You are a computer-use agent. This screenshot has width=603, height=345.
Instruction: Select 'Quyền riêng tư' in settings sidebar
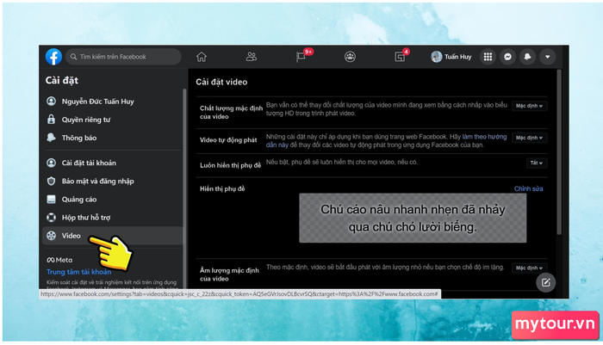point(84,120)
